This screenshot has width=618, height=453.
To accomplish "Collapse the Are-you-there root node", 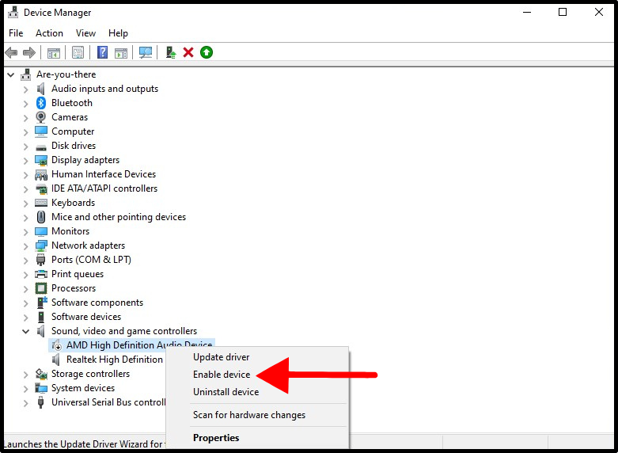I will [10, 74].
